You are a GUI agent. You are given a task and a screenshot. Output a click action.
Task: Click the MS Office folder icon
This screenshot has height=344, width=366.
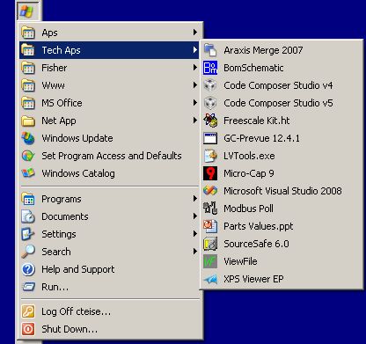28,103
